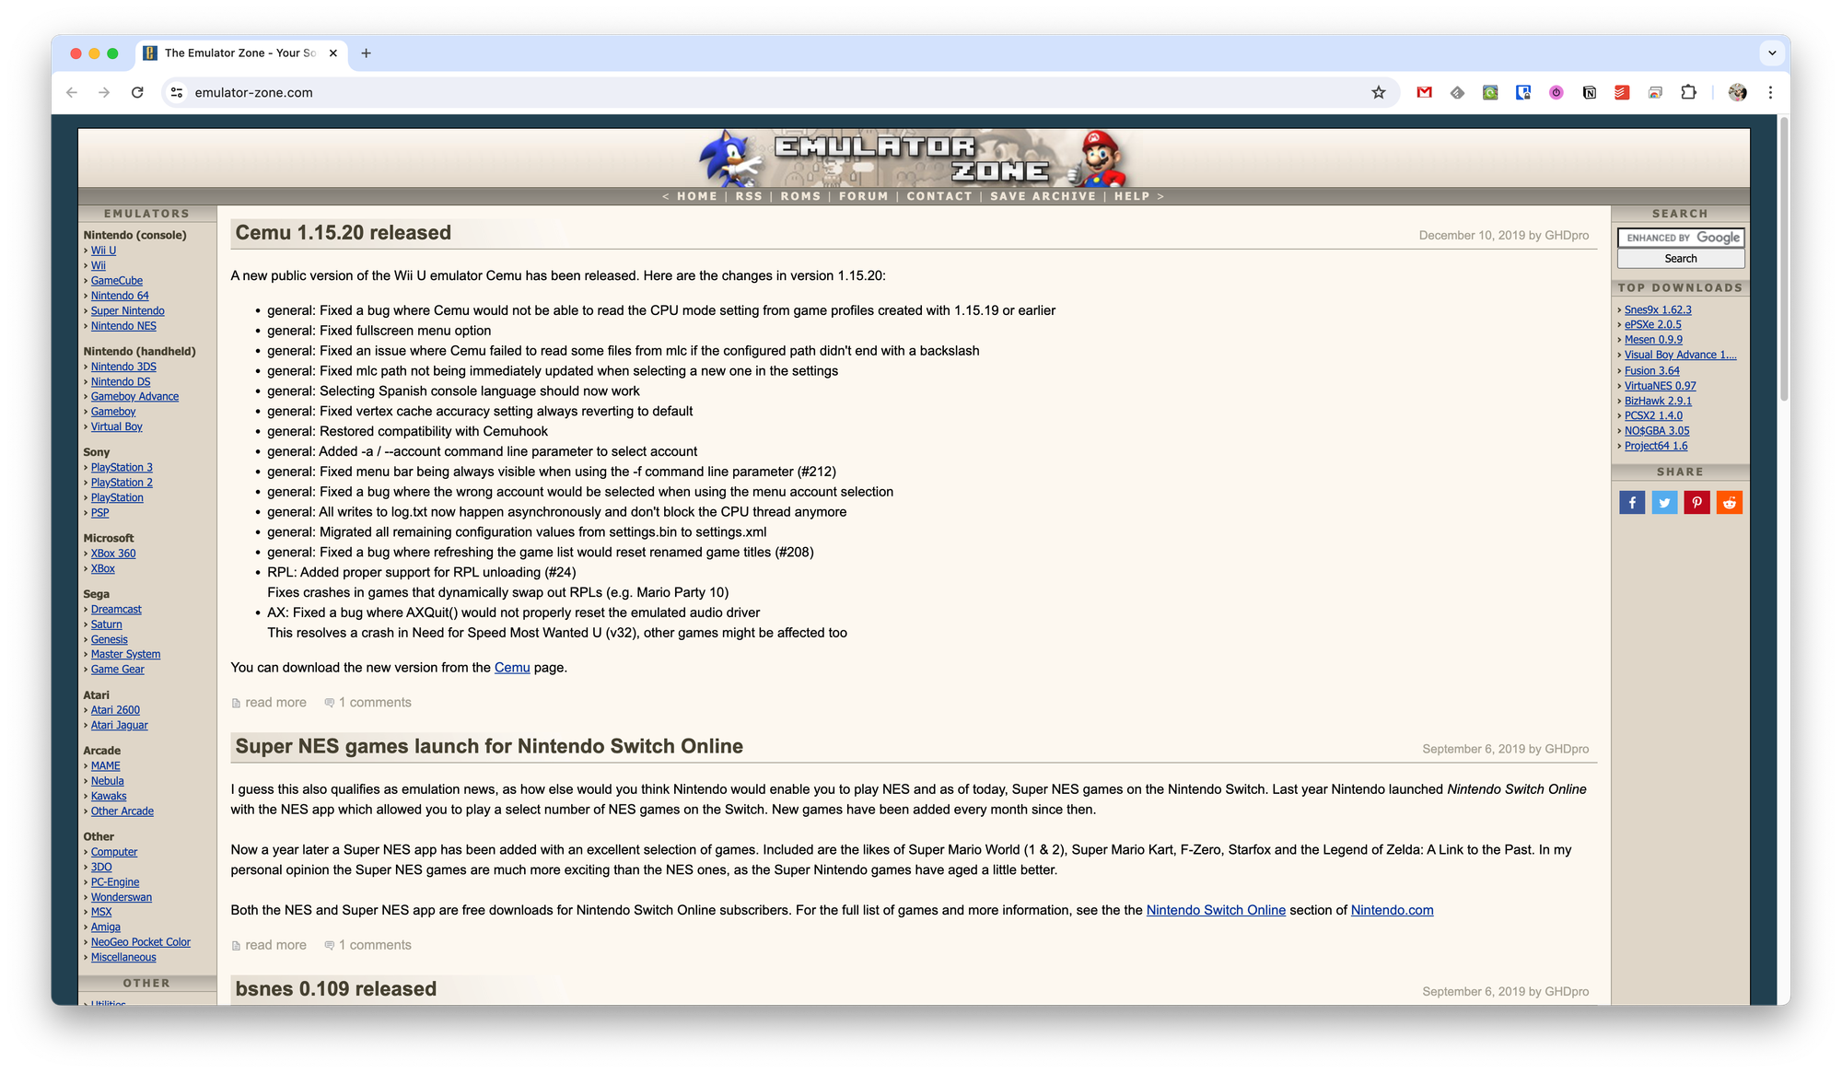Reload the current page
Image resolution: width=1842 pixels, height=1073 pixels.
click(137, 92)
